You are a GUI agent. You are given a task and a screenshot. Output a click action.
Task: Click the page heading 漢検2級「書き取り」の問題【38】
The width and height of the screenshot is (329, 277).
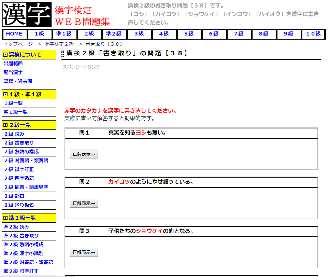tap(127, 53)
